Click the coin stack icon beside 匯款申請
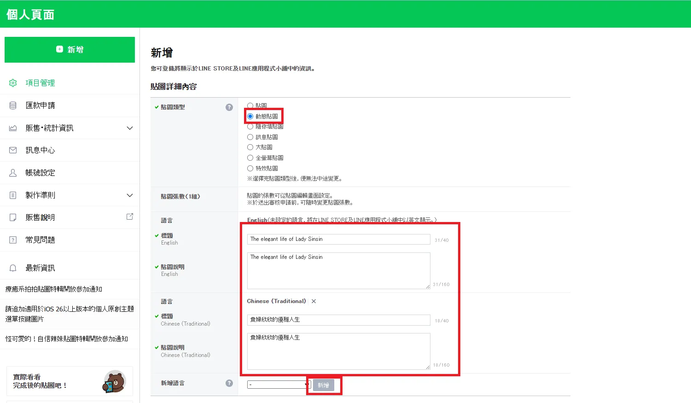 click(13, 105)
